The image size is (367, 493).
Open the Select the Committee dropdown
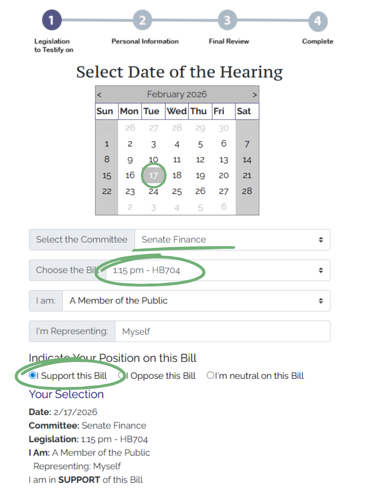pyautogui.click(x=232, y=240)
